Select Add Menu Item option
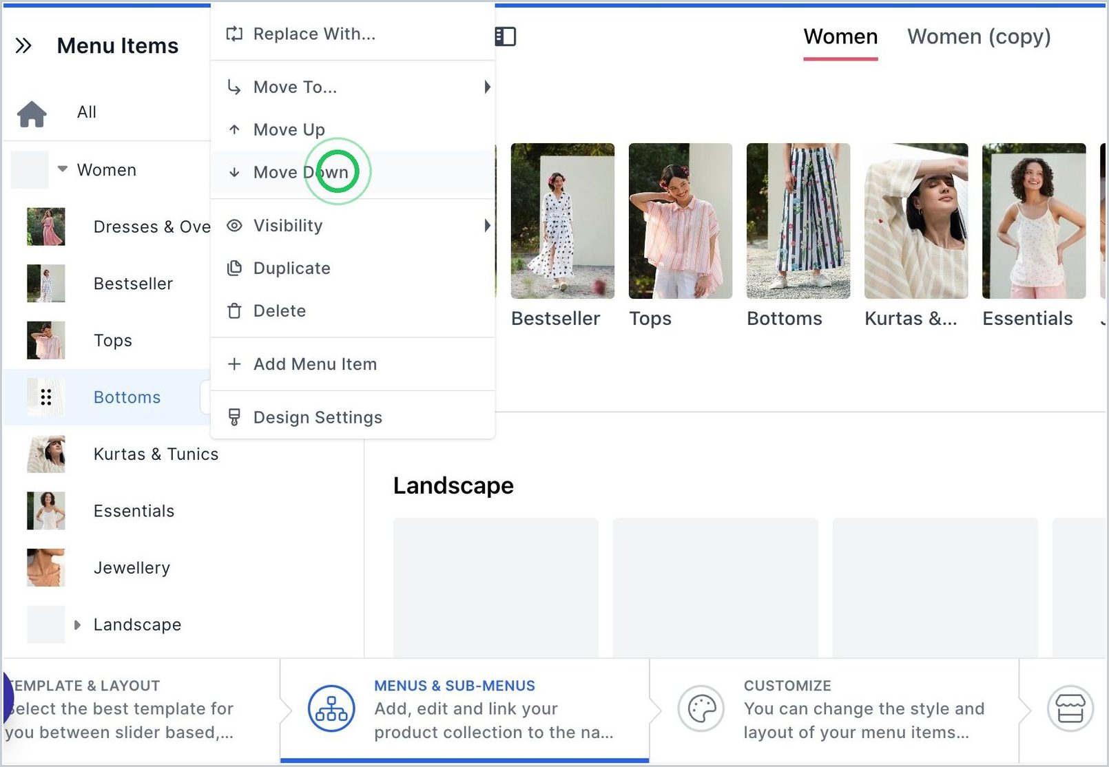Viewport: 1109px width, 767px height. tap(353, 364)
